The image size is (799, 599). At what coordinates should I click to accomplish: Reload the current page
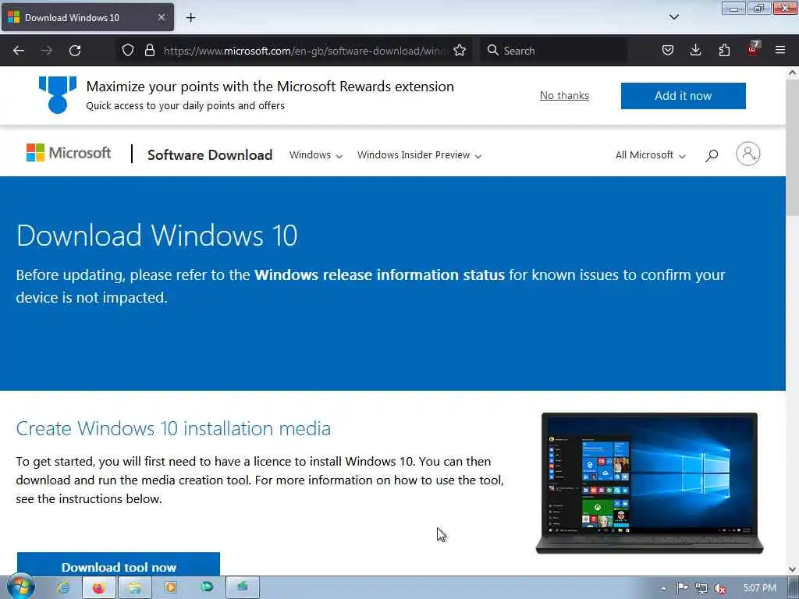(x=75, y=51)
